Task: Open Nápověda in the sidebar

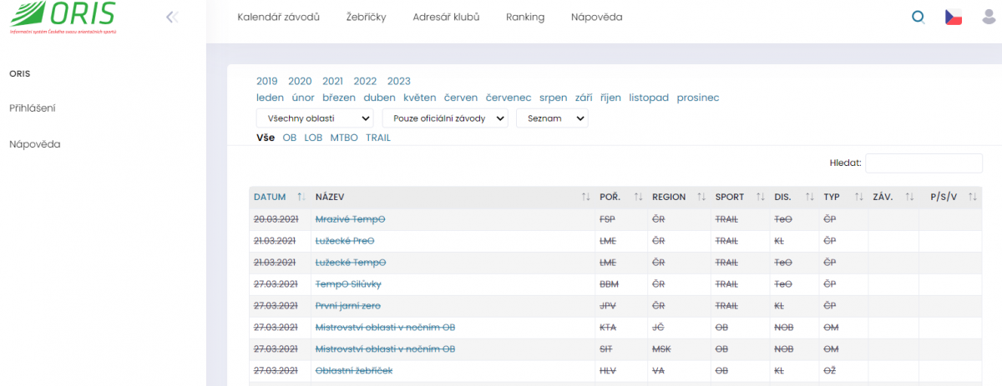Action: pyautogui.click(x=35, y=144)
